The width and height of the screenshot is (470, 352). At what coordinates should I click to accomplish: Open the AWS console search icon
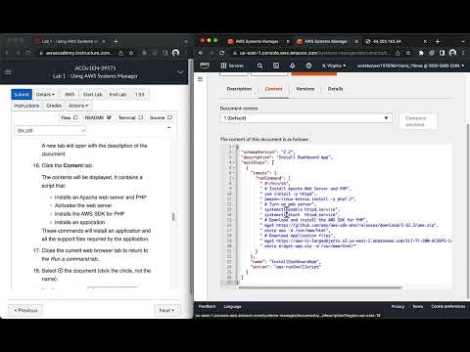(x=259, y=66)
